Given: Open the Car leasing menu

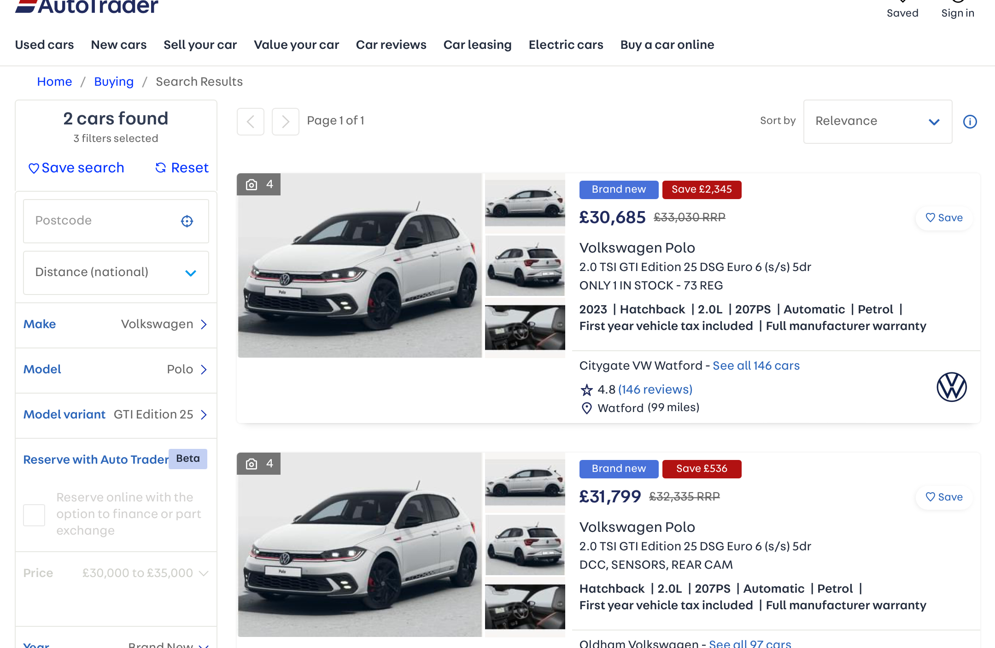Looking at the screenshot, I should (x=478, y=45).
